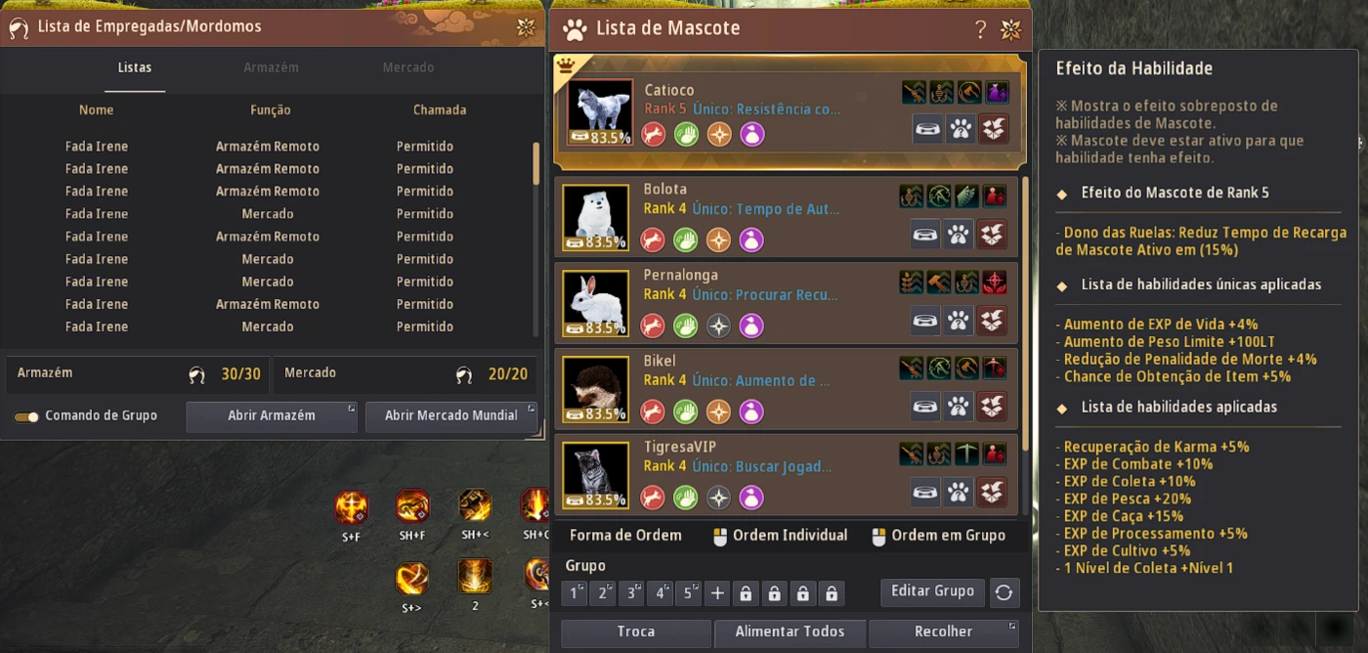Click the paw icon for Pernalonga
This screenshot has width=1368, height=653.
point(959,321)
